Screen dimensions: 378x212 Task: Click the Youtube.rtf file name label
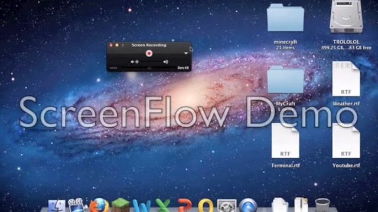346,165
